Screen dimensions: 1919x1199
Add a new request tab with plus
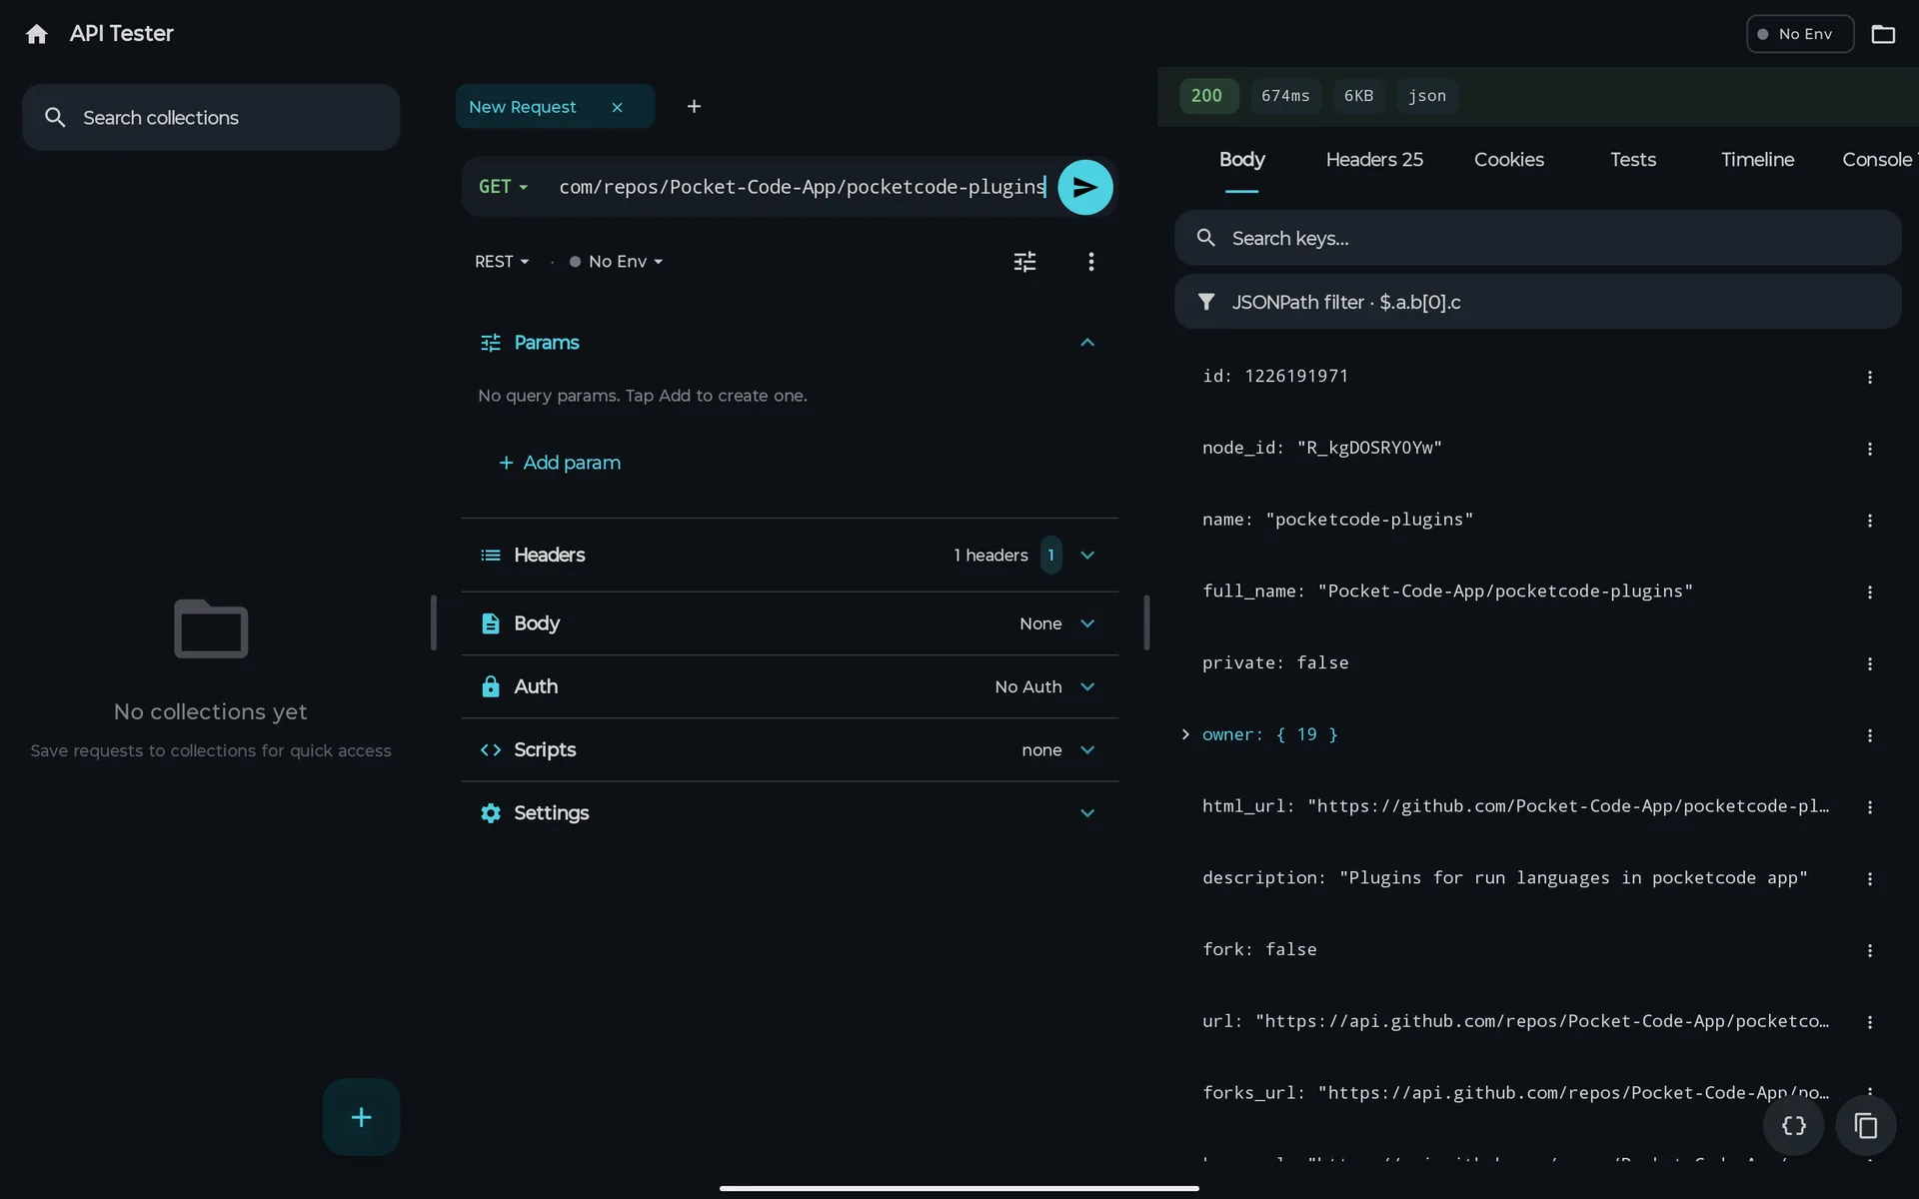pyautogui.click(x=694, y=107)
